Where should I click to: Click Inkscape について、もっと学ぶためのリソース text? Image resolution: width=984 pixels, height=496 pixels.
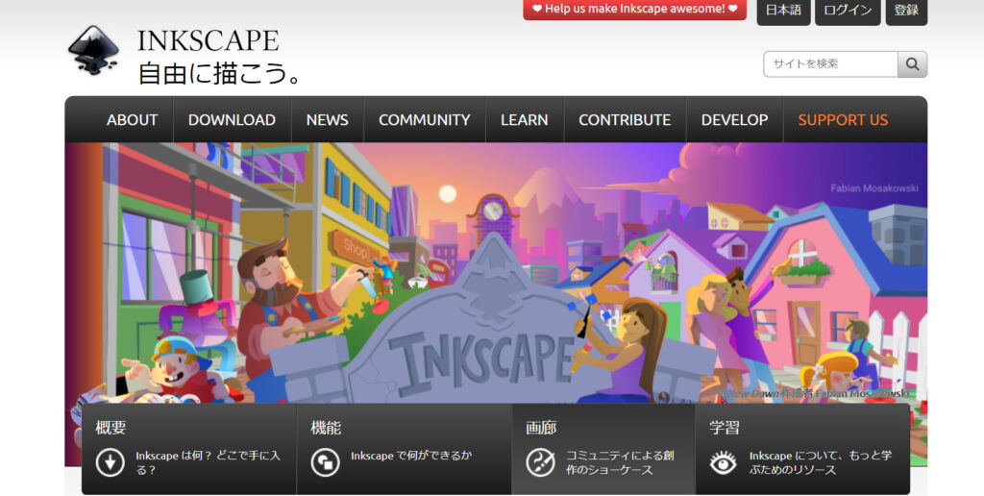click(x=821, y=462)
